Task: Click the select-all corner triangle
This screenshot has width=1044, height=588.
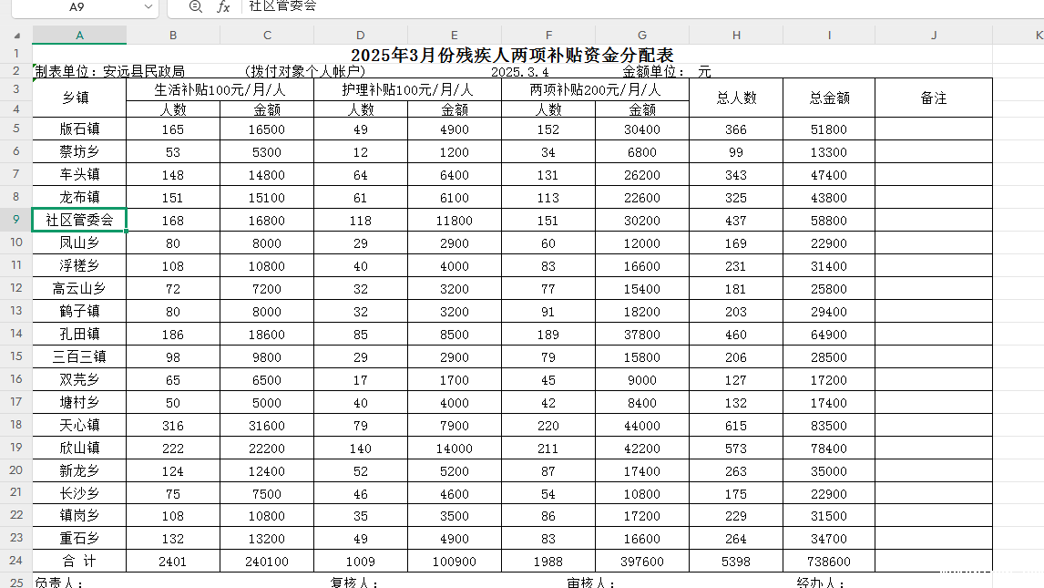Action: coord(16,35)
